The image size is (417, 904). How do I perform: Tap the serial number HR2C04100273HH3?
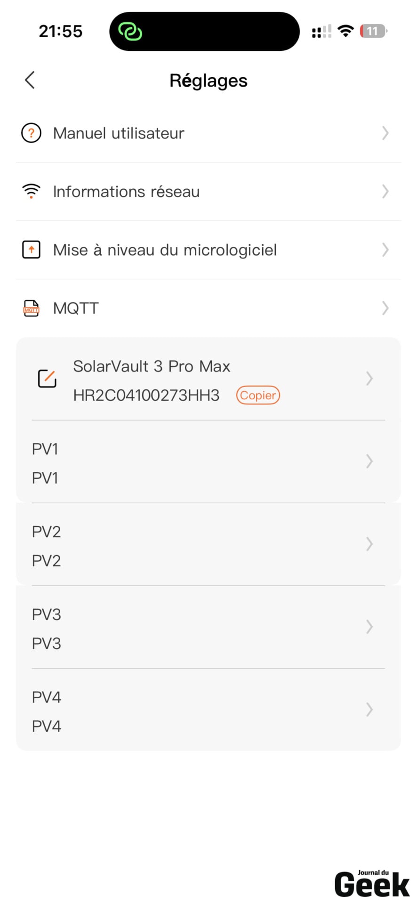pos(146,395)
